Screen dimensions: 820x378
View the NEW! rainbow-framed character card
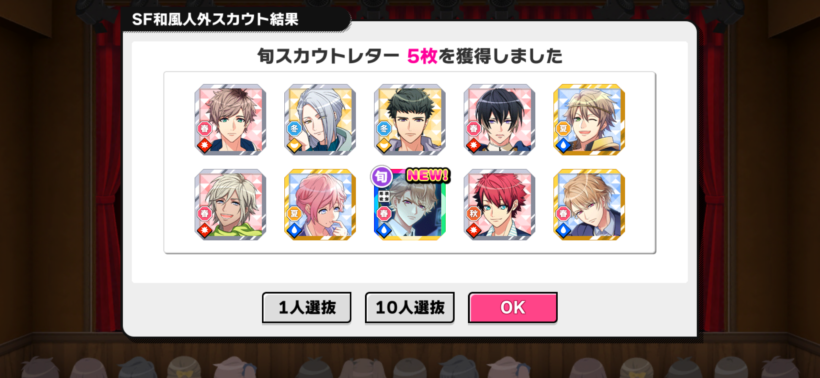click(410, 205)
